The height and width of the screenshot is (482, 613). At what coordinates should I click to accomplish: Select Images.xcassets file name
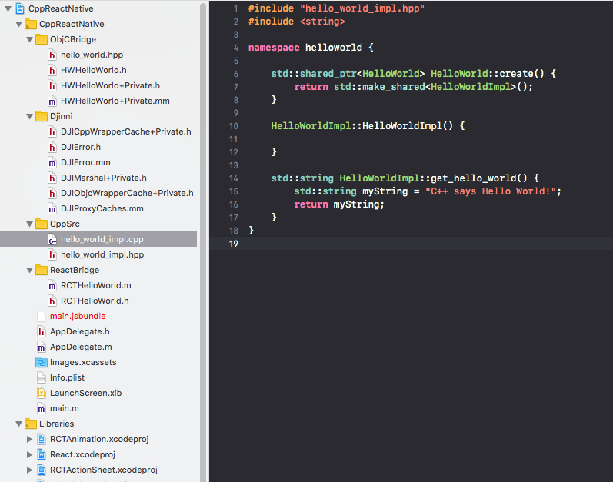[x=83, y=363]
